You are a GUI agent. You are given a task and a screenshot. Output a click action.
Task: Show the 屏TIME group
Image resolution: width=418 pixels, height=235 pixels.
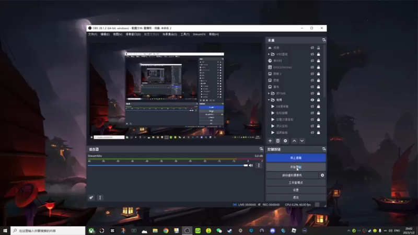(x=312, y=93)
